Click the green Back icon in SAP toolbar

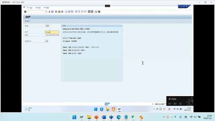pyautogui.click(x=56, y=12)
